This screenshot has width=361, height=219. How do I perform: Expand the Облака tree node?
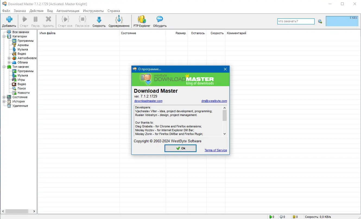coord(9,62)
